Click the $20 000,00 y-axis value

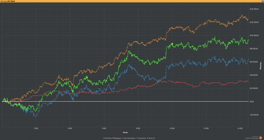254,88
